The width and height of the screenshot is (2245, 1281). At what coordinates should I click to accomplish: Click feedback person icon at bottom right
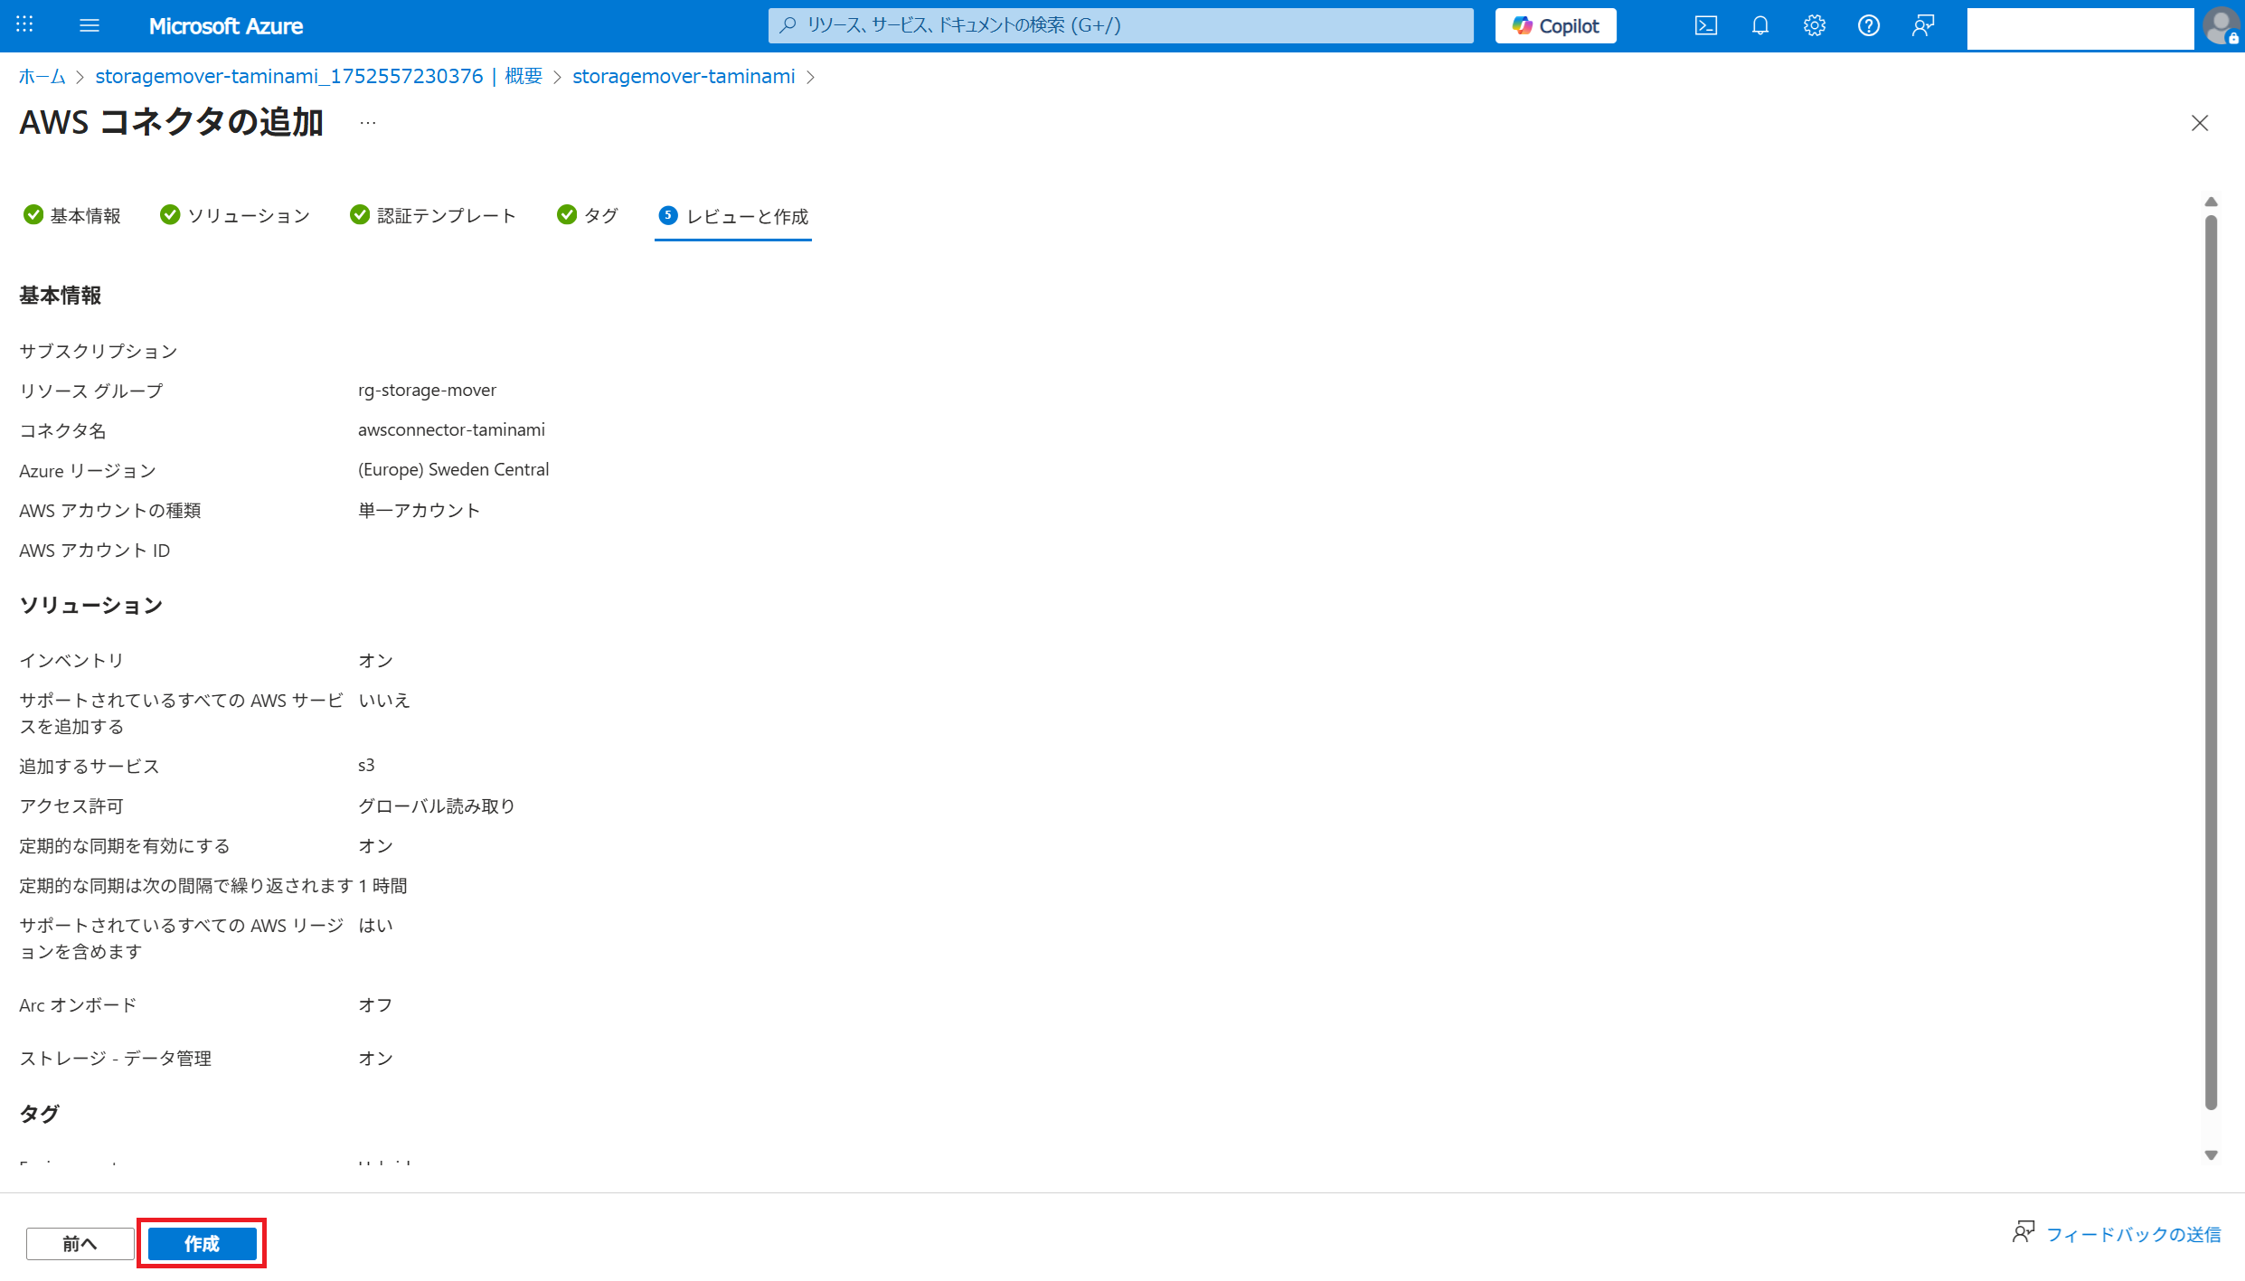pyautogui.click(x=2023, y=1232)
